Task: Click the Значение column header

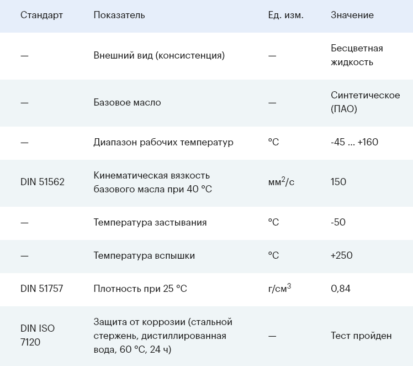Action: 352,15
